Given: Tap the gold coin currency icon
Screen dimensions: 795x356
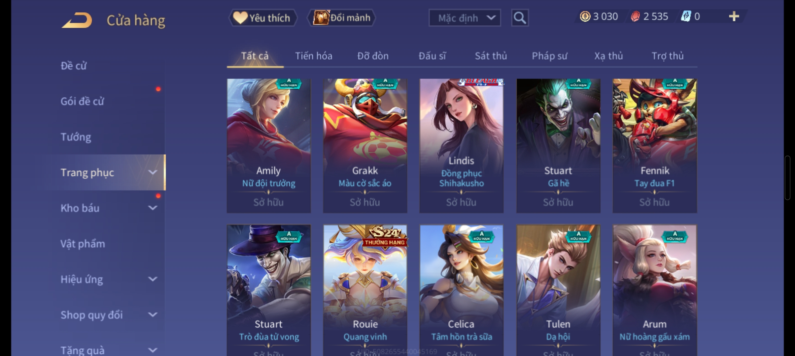Looking at the screenshot, I should coord(585,16).
